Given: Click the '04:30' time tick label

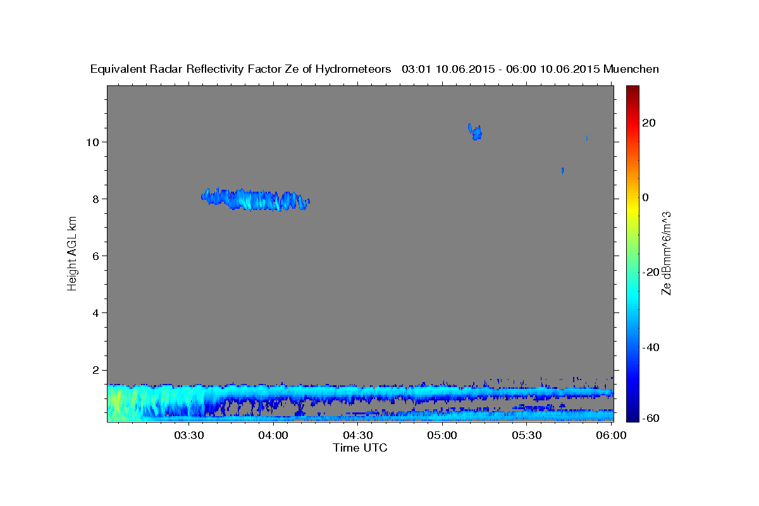Looking at the screenshot, I should (358, 436).
